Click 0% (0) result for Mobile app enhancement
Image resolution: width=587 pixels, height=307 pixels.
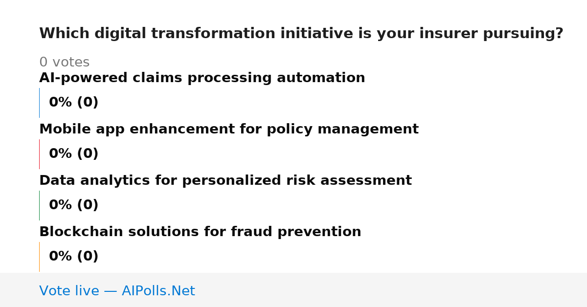coord(74,154)
